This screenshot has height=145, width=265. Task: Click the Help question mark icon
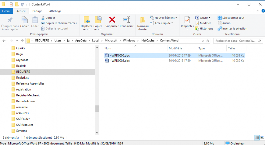coord(263,11)
